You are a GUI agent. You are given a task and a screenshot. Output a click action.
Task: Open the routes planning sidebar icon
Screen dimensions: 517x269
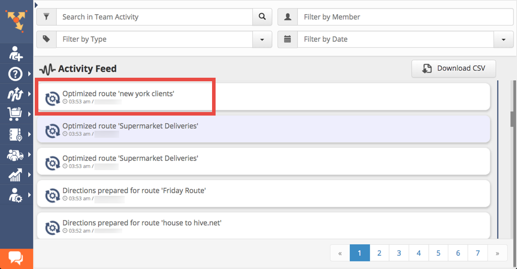(15, 94)
